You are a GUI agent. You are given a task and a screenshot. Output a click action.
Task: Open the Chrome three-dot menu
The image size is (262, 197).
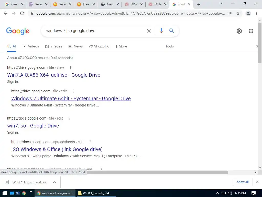tap(256, 13)
